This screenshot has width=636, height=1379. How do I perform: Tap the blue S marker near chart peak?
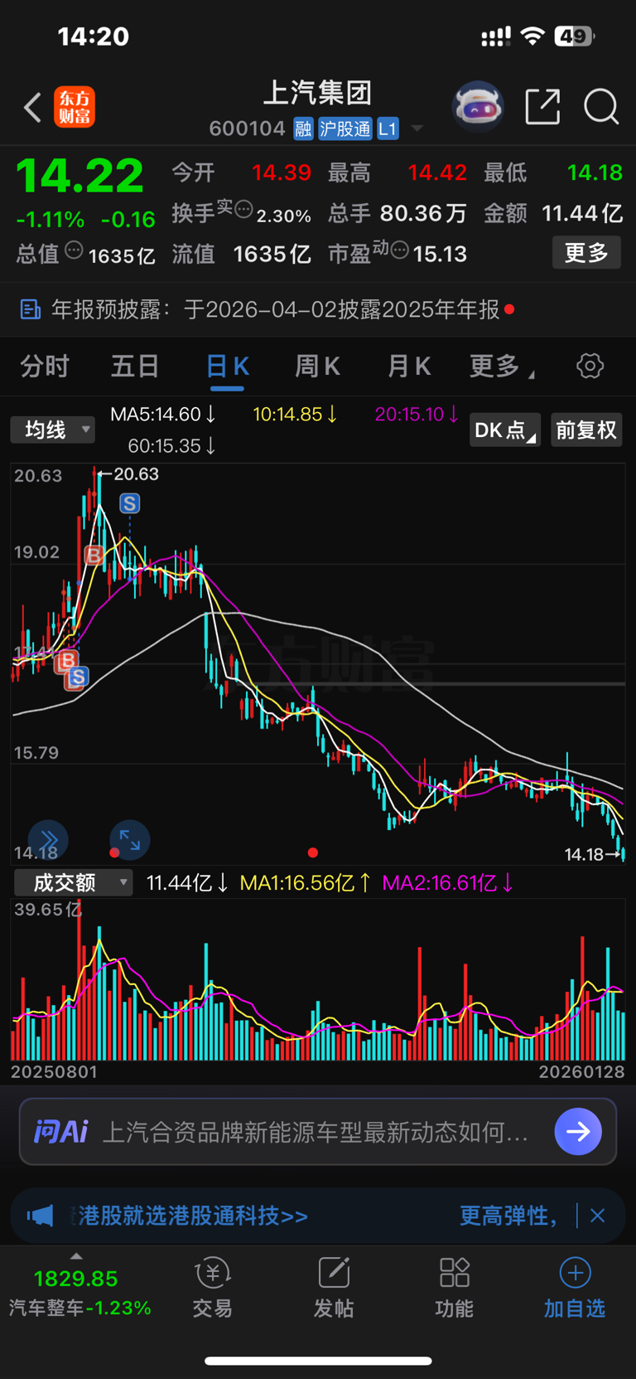pos(129,503)
